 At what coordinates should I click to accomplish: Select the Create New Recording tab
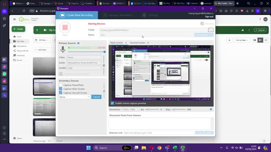click(77, 15)
